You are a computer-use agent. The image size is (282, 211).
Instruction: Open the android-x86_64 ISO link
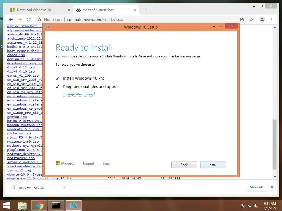(25, 34)
